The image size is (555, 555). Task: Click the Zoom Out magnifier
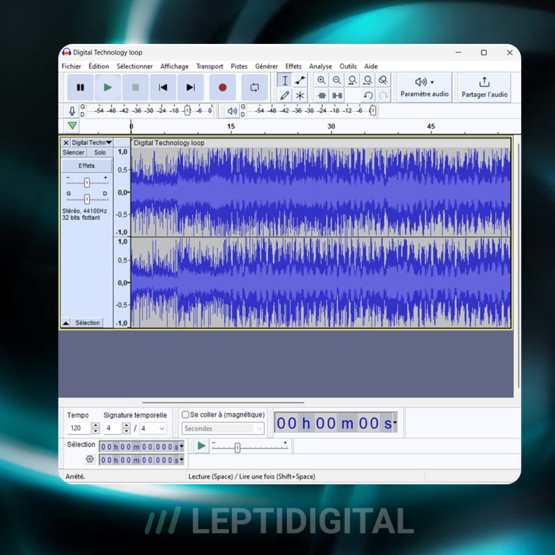pos(337,80)
